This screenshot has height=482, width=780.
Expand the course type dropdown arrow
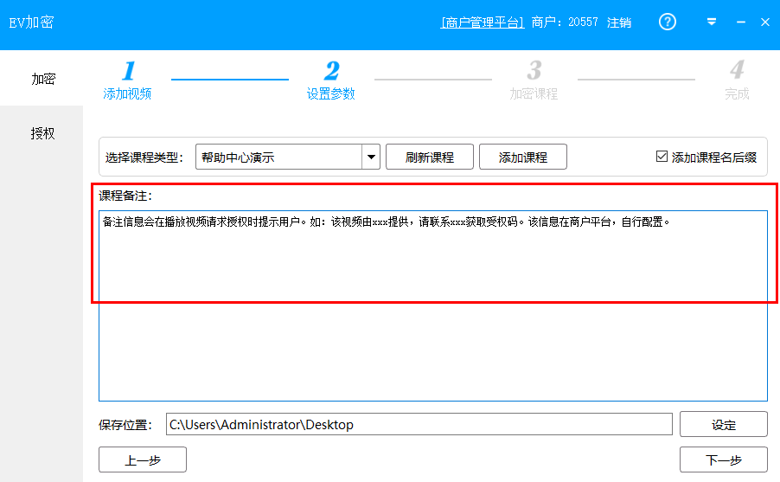[x=371, y=157]
